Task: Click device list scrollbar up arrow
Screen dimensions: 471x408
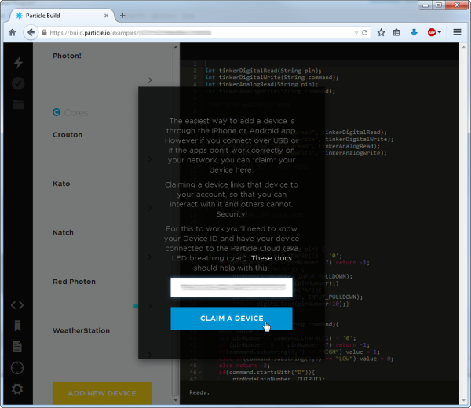Action: click(176, 47)
